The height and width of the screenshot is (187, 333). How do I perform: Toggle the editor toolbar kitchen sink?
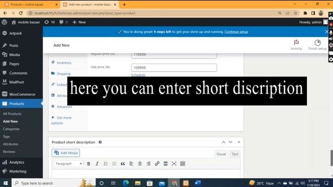(183, 164)
